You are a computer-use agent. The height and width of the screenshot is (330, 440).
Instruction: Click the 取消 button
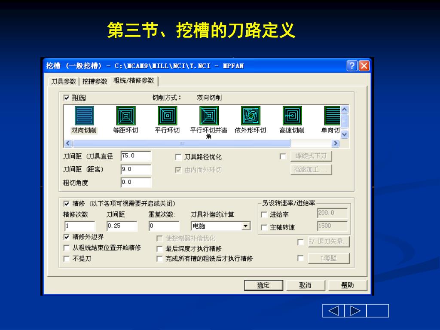(x=306, y=285)
